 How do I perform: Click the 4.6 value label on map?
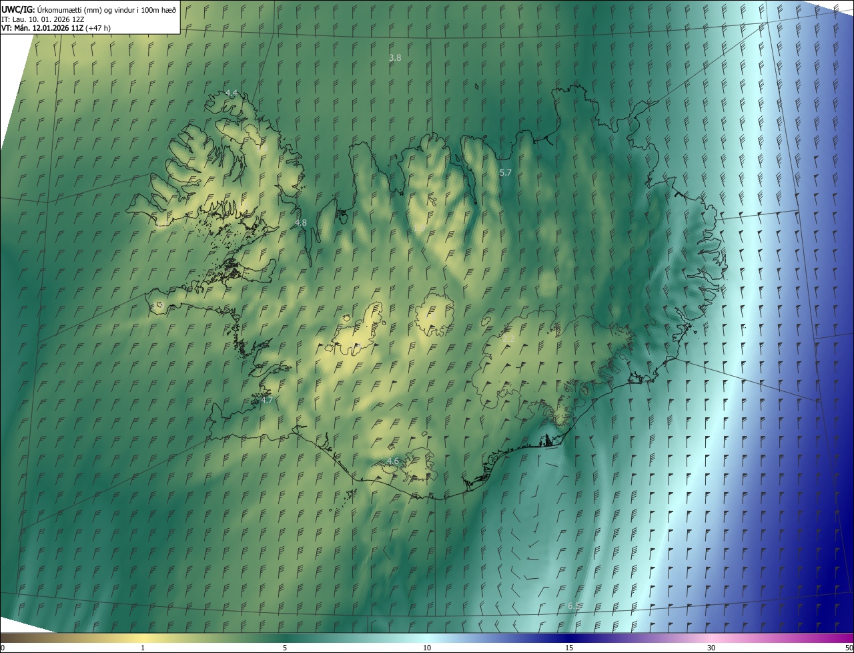click(x=393, y=461)
